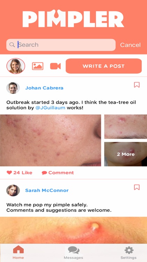Click the WRITE A POST button
This screenshot has height=262, width=147.
104,66
